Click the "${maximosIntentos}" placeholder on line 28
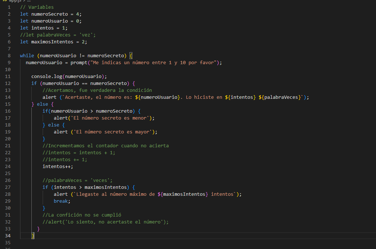 point(183,194)
